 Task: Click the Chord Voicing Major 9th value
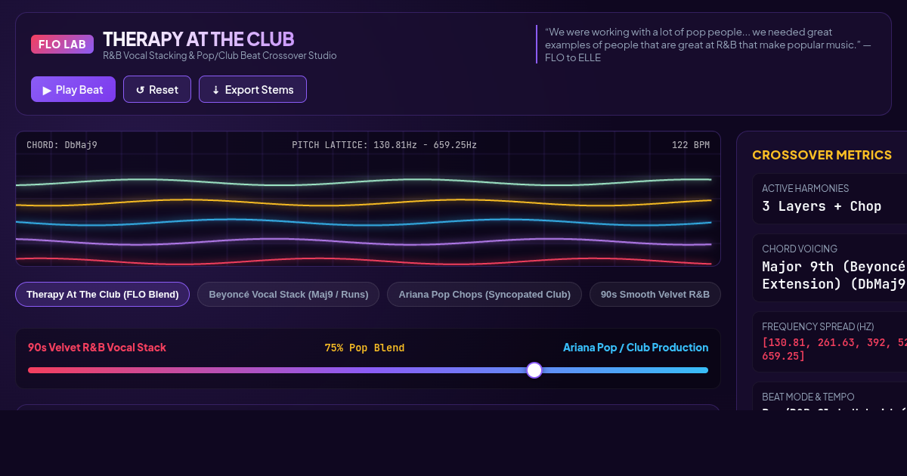click(834, 275)
